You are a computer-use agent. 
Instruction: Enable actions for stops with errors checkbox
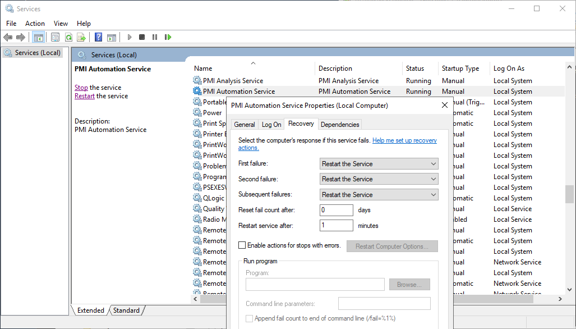242,245
